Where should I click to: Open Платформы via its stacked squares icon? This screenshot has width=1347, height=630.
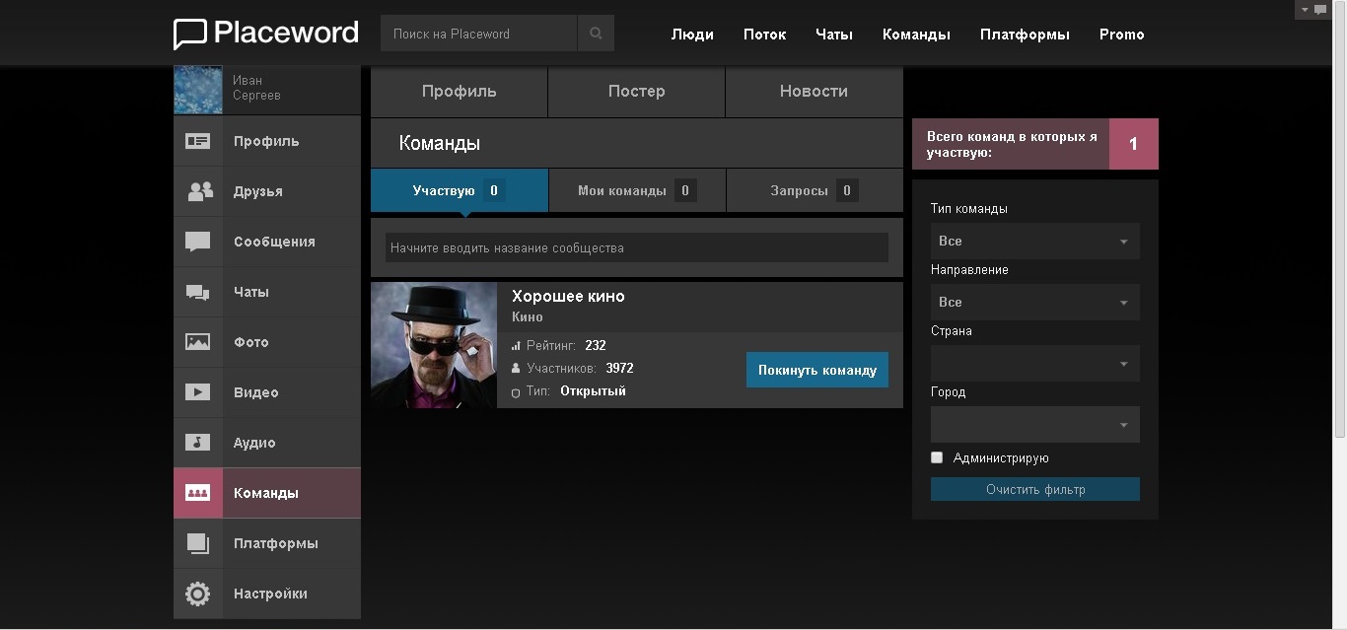coord(198,543)
